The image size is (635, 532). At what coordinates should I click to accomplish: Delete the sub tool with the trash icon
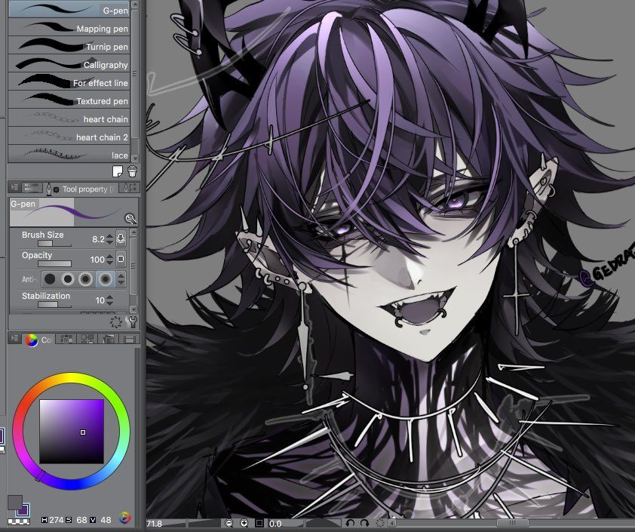pos(132,171)
